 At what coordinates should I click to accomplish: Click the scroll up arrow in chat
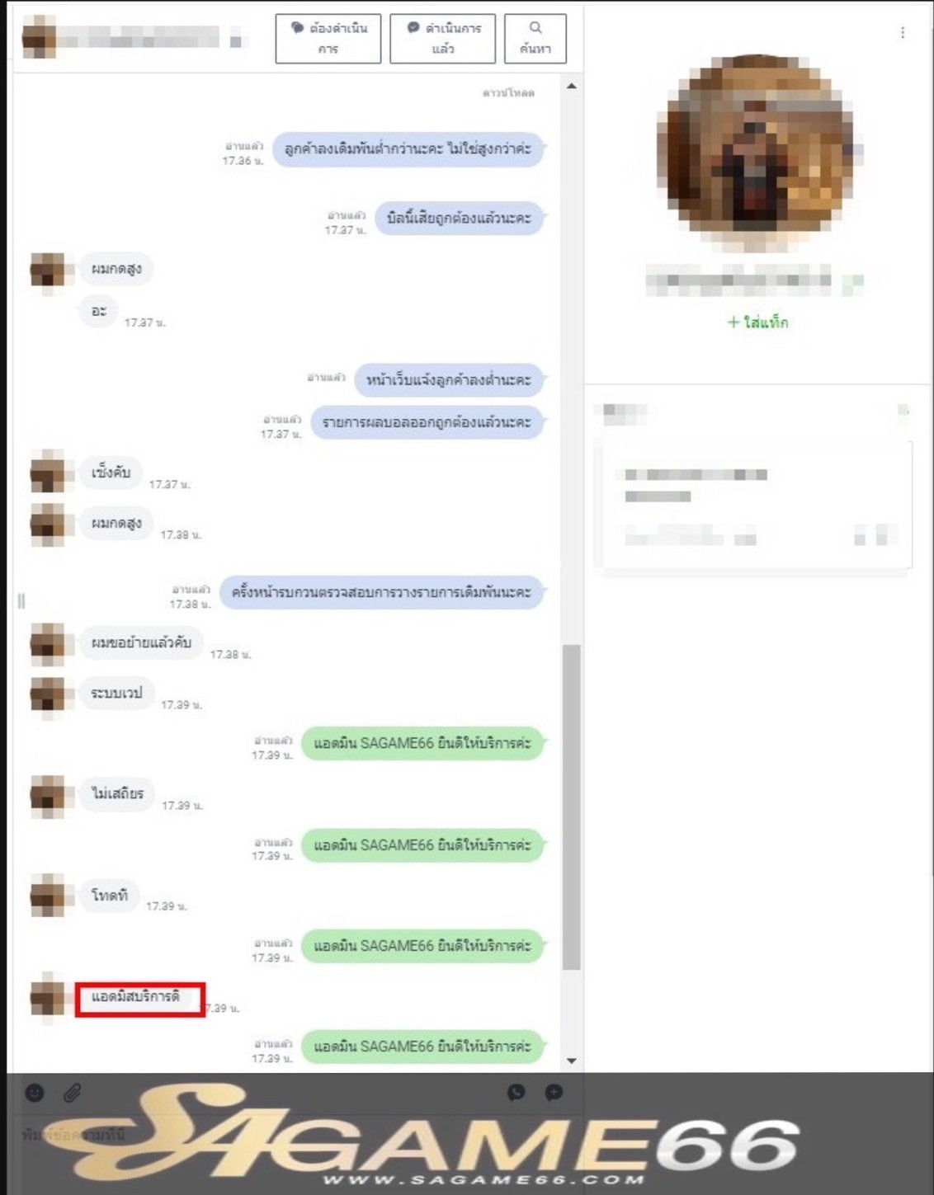coord(571,86)
